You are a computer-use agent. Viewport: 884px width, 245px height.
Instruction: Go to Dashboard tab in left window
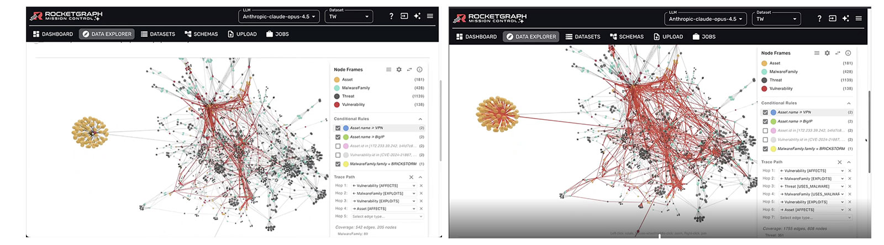coord(52,34)
